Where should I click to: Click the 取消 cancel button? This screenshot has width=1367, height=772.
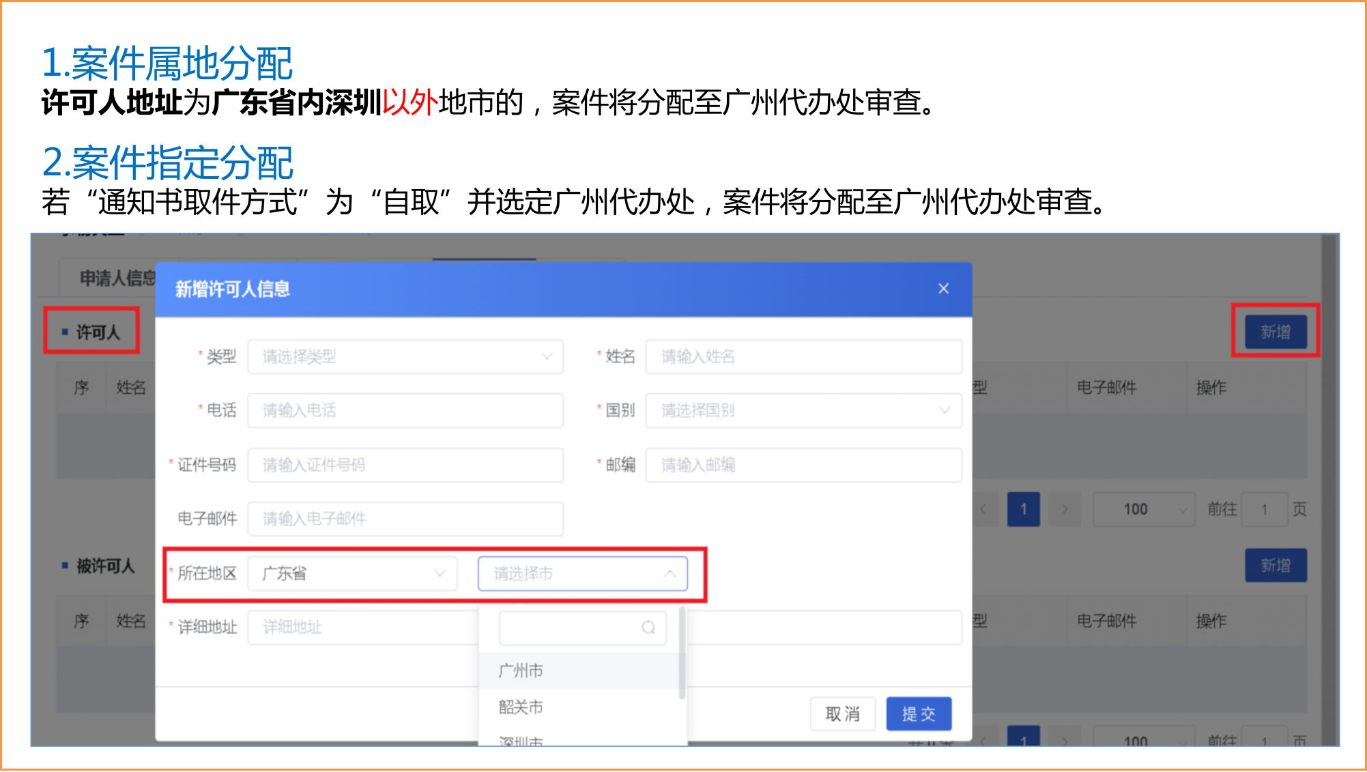[x=843, y=713]
